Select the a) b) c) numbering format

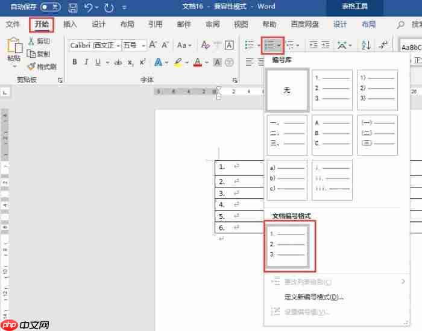click(x=287, y=180)
